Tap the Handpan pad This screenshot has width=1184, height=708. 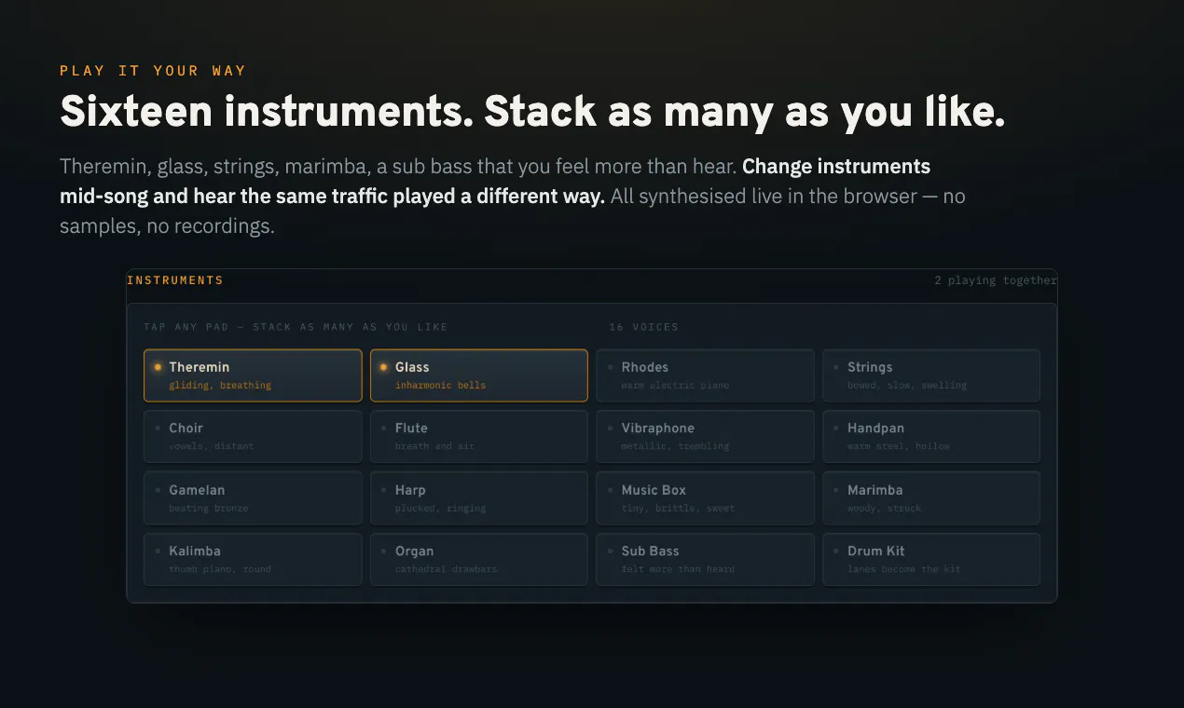click(931, 437)
